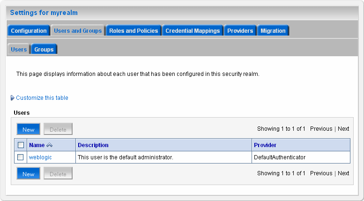Click the bottom Delete button
The image size is (364, 201).
point(58,173)
